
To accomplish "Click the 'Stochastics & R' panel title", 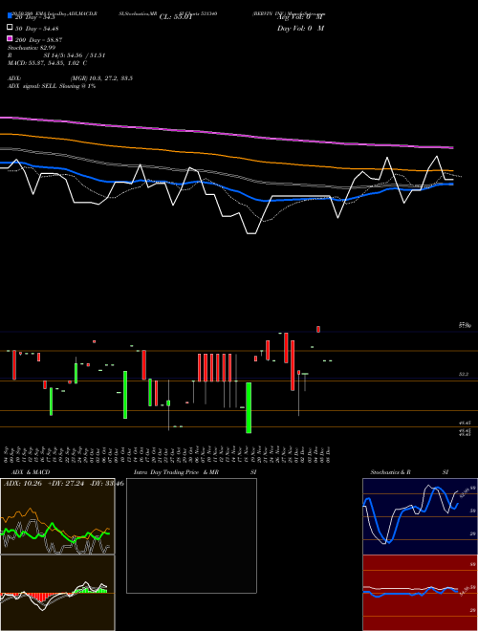I will [x=391, y=472].
